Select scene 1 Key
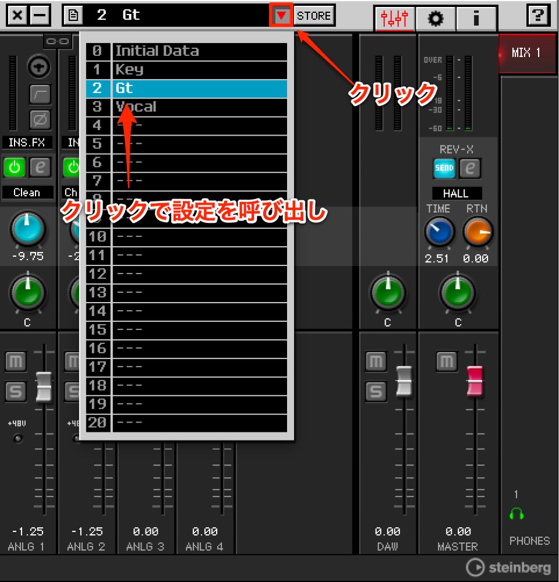559x582 pixels. pos(186,70)
